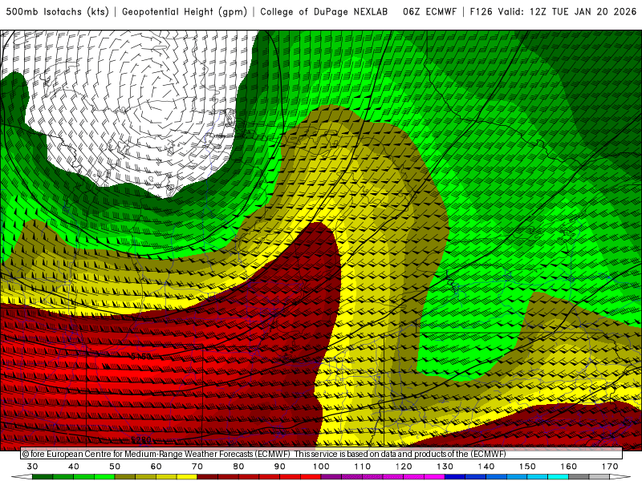This screenshot has width=642, height=481.
Task: Click the '140' legend value
Action: pyautogui.click(x=486, y=467)
